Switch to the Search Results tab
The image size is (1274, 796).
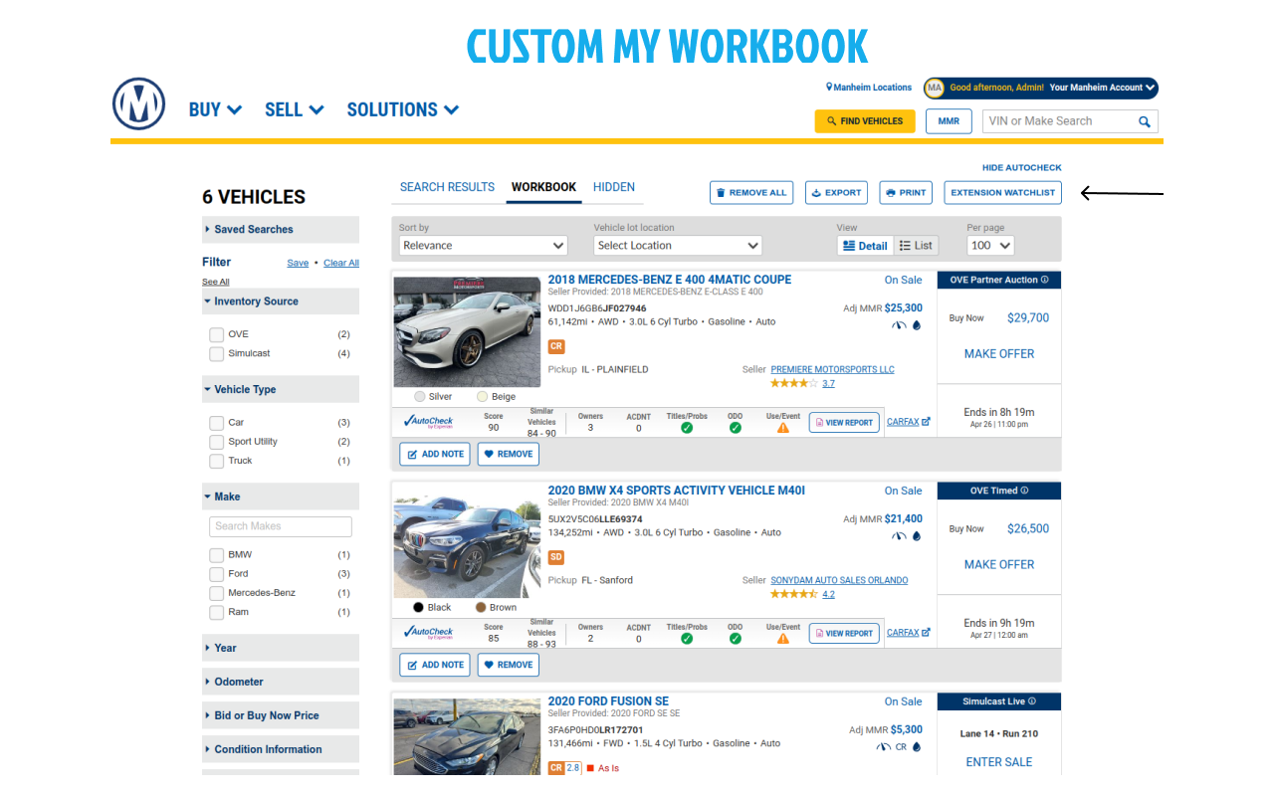447,187
